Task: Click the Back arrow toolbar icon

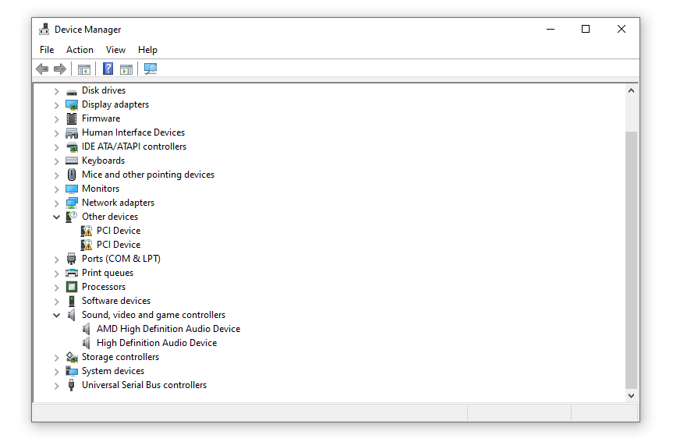Action: [x=42, y=69]
